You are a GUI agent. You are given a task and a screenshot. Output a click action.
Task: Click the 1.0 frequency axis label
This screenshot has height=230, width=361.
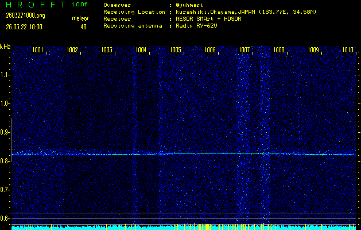coord(5,103)
